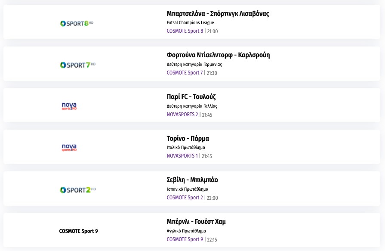Viewport: 385px width, 251px height.
Task: Click the purple COSMOTE Sport 9 channel link
Action: (185, 239)
